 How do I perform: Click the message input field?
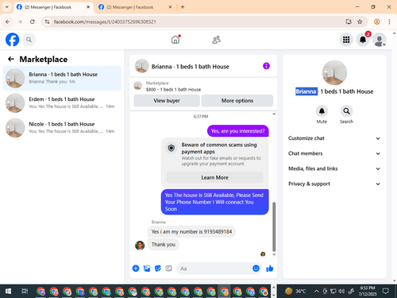click(x=214, y=269)
